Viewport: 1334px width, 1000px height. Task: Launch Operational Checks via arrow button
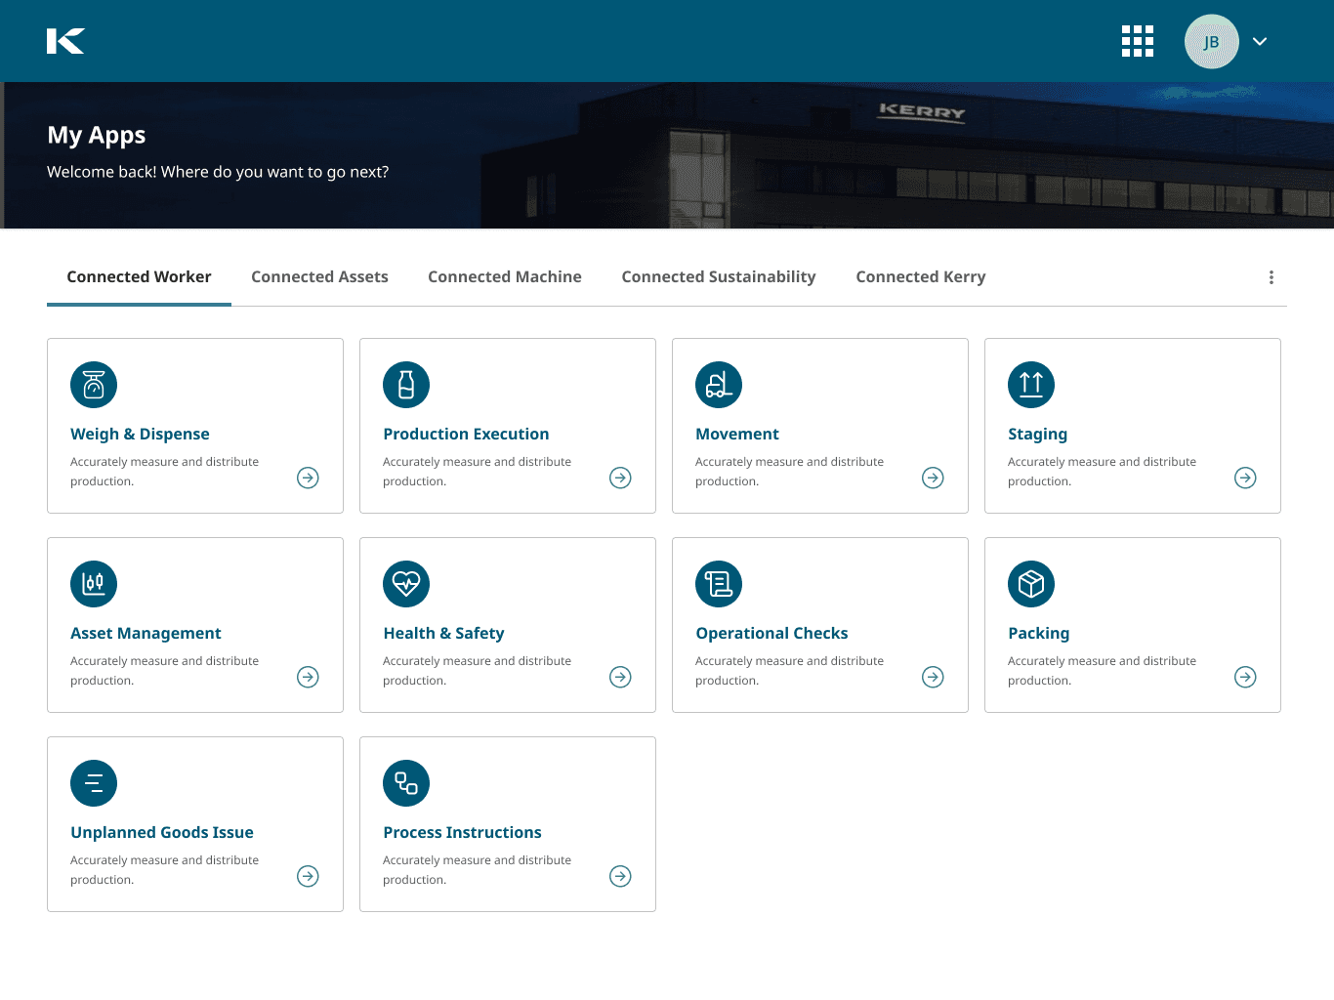pyautogui.click(x=933, y=677)
